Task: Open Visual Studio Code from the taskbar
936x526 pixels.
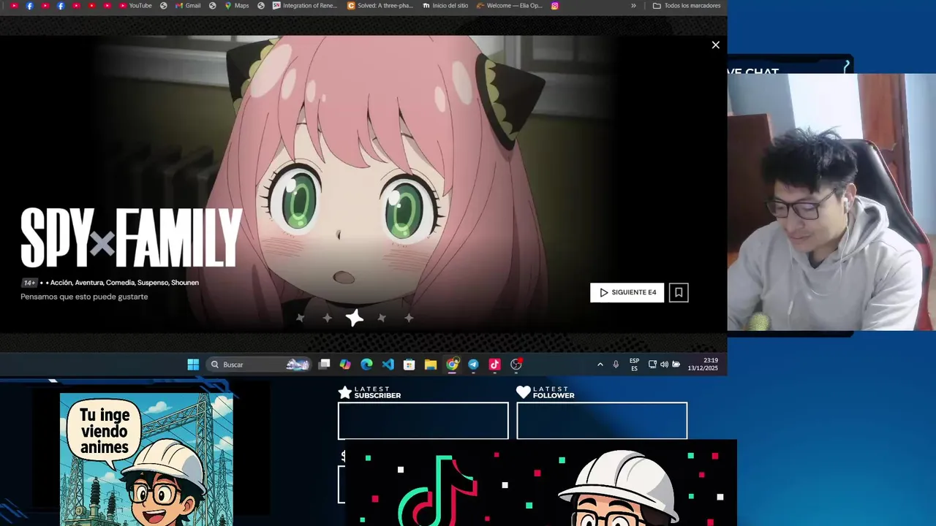Action: click(x=388, y=365)
